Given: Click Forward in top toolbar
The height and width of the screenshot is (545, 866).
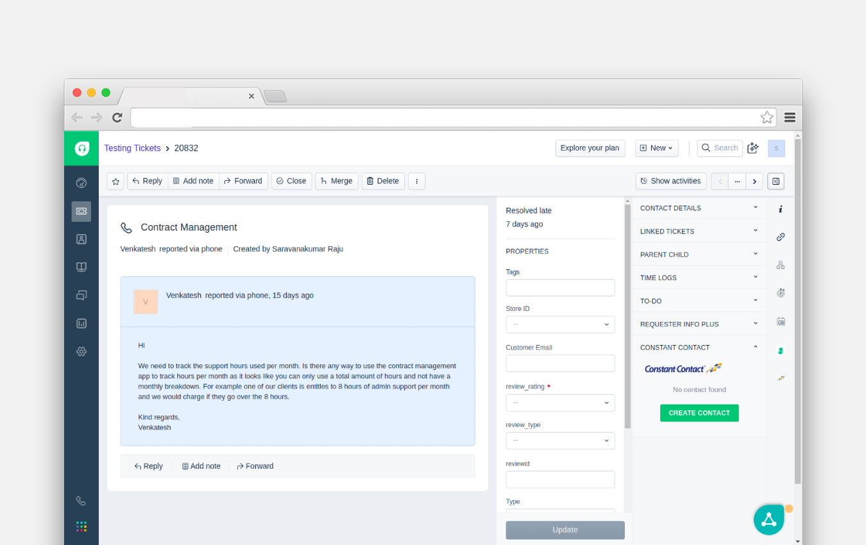Looking at the screenshot, I should pos(244,181).
